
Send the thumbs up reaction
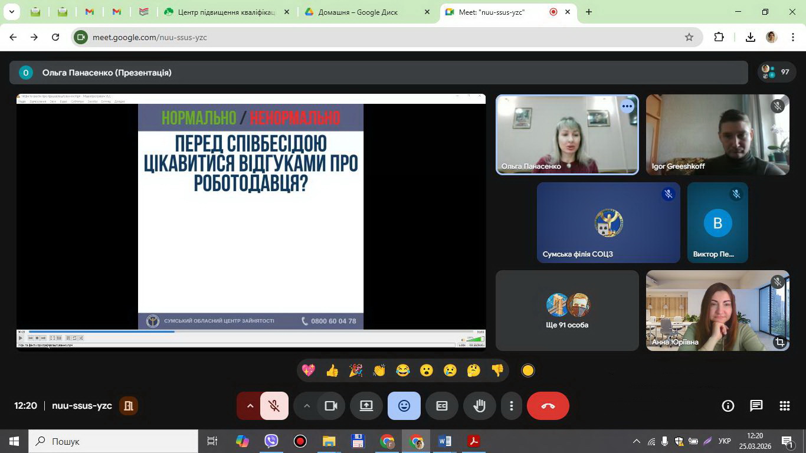click(x=332, y=370)
